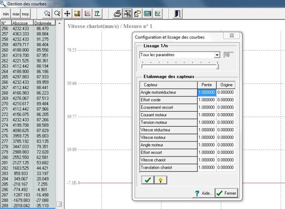This screenshot has height=209, width=285.
Task: Click the Abscisse column header
Action: [22, 23]
